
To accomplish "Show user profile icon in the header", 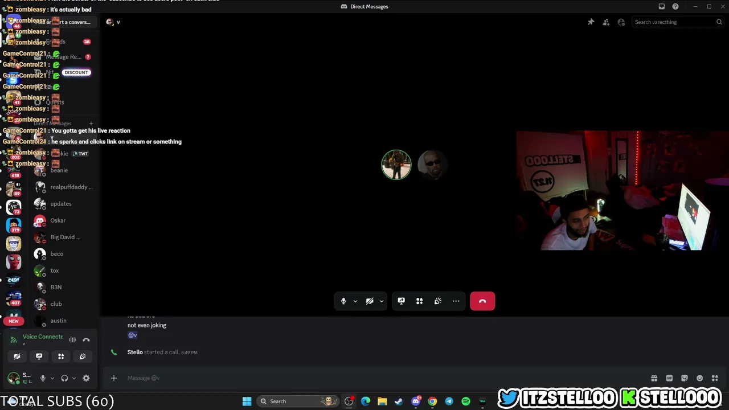I will point(621,22).
